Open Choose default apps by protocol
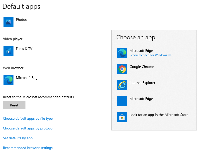The height and width of the screenshot is (150, 216). pyautogui.click(x=28, y=128)
